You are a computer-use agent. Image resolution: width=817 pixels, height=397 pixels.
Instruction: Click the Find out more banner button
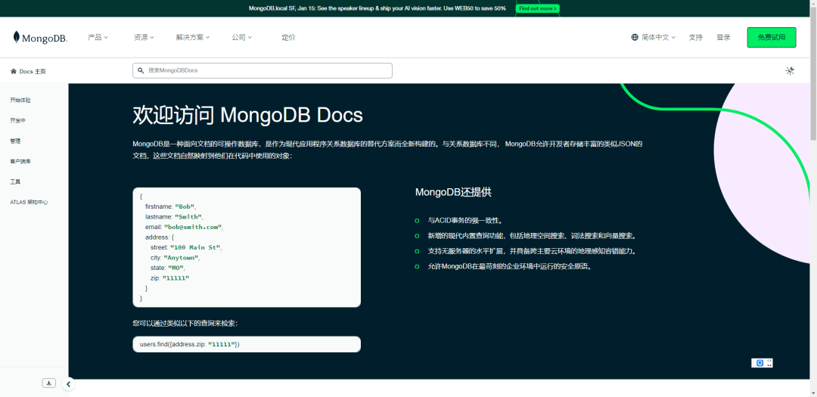point(538,8)
